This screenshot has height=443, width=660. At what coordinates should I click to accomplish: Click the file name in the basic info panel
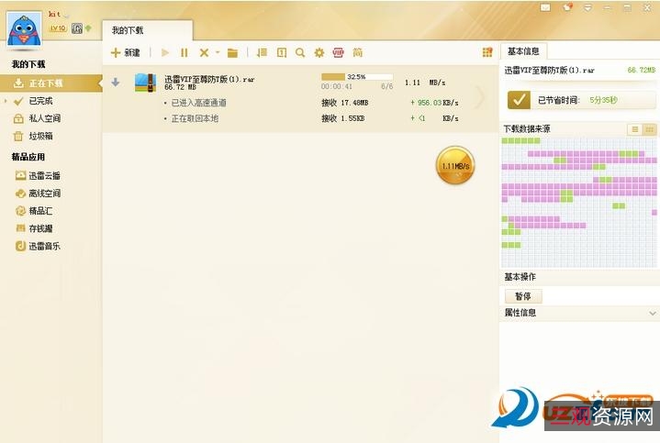(549, 71)
